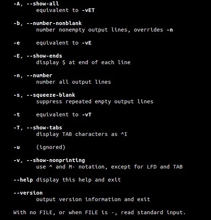This screenshot has height=220, width=211.
Task: Click the ^I notation text
Action: coord(124,134)
